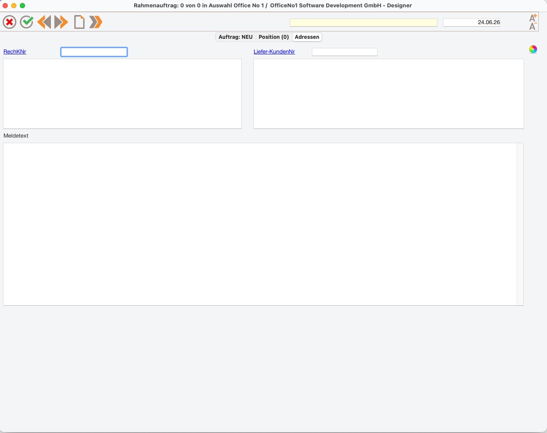This screenshot has width=547, height=433.
Task: Click the orange double chevron icon
Action: pyautogui.click(x=96, y=22)
